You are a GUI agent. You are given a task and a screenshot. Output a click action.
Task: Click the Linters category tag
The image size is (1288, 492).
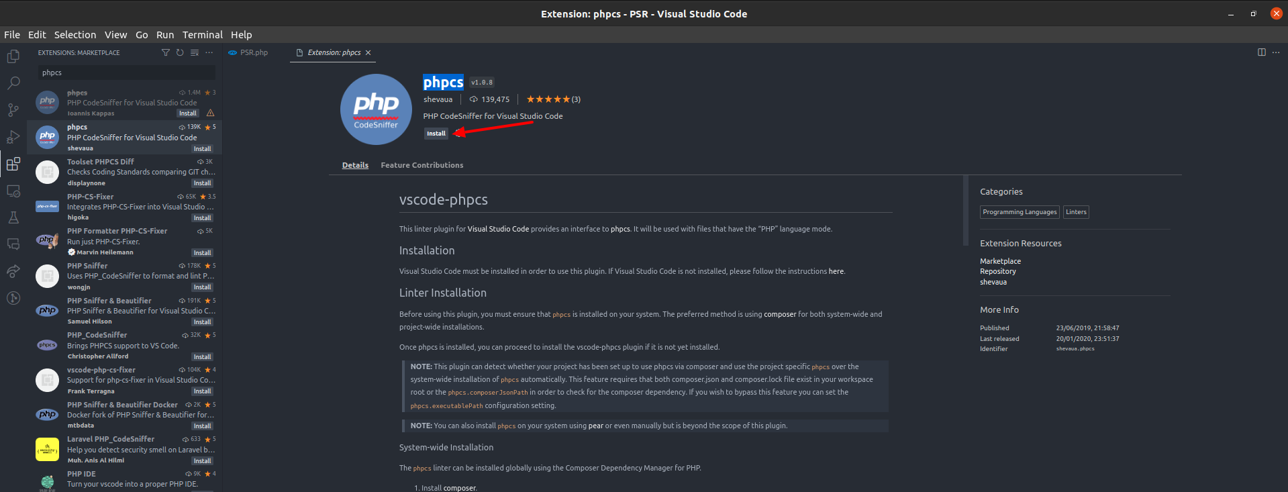[1075, 212]
